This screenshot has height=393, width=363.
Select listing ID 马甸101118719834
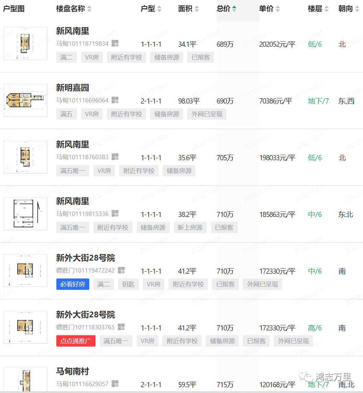82,44
